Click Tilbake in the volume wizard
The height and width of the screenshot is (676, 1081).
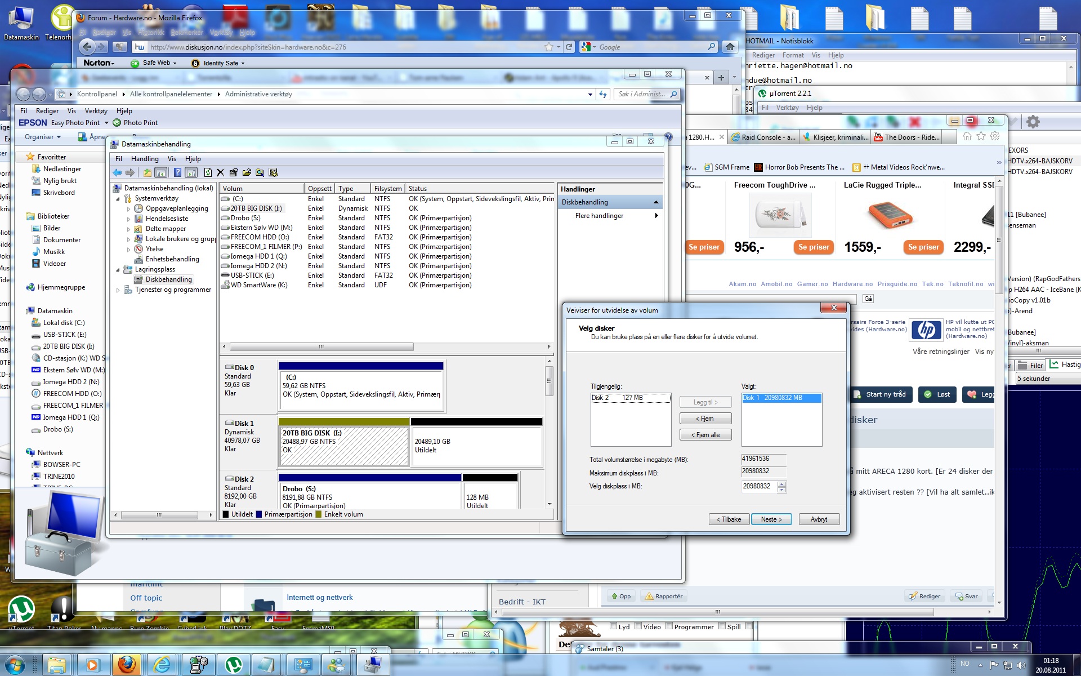(x=729, y=519)
